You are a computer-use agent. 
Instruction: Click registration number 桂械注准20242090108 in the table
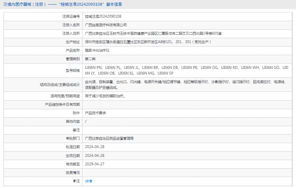[x=103, y=16]
